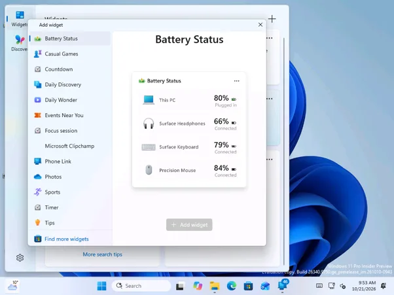The image size is (394, 295).
Task: Choose the Photos widget
Action: [70, 177]
